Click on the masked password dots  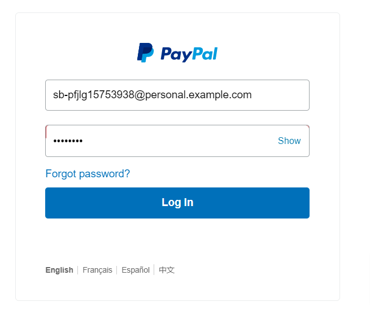tap(68, 141)
